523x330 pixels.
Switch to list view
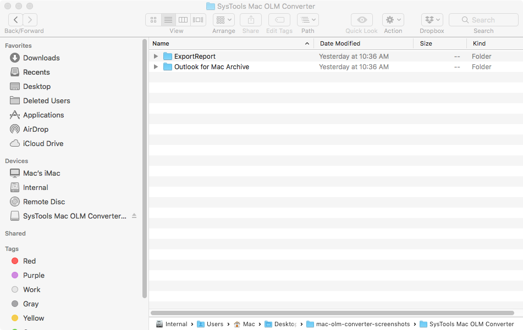[x=168, y=20]
